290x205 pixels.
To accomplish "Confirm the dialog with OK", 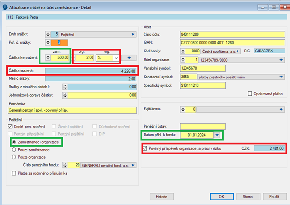I will 221,196.
